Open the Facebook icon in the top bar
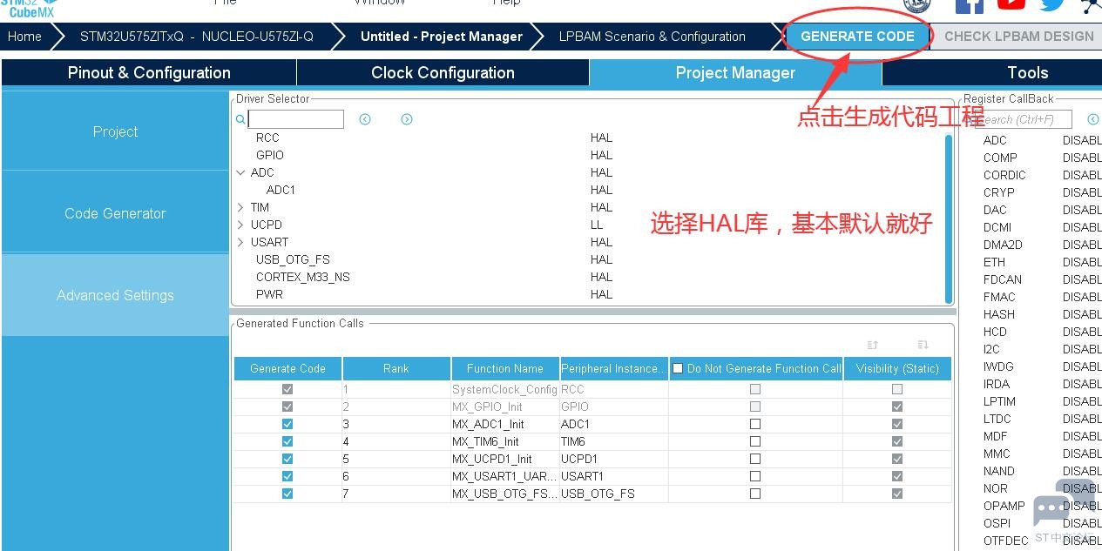Image resolution: width=1102 pixels, height=551 pixels. [970, 5]
